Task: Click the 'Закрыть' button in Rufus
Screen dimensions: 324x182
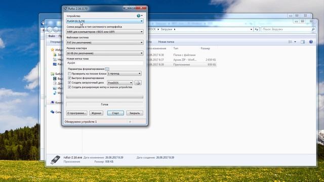Action: point(135,113)
